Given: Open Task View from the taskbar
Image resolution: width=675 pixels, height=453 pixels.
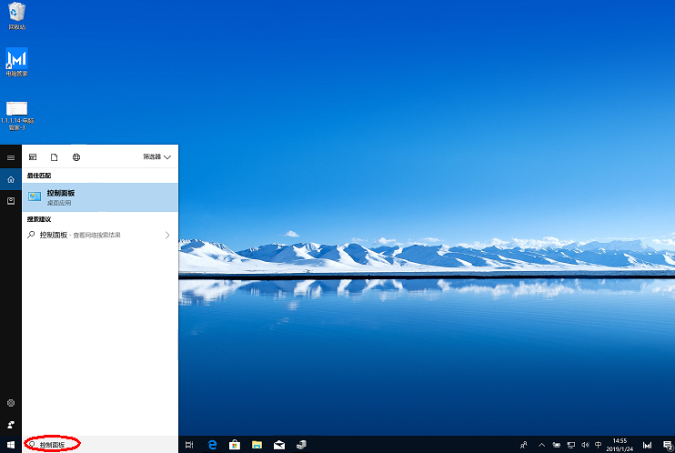Looking at the screenshot, I should [x=189, y=445].
